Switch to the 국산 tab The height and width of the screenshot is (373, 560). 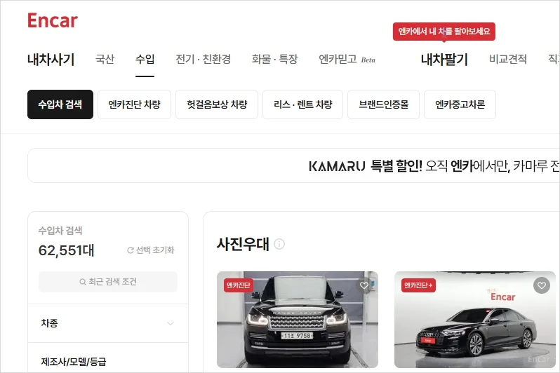105,59
